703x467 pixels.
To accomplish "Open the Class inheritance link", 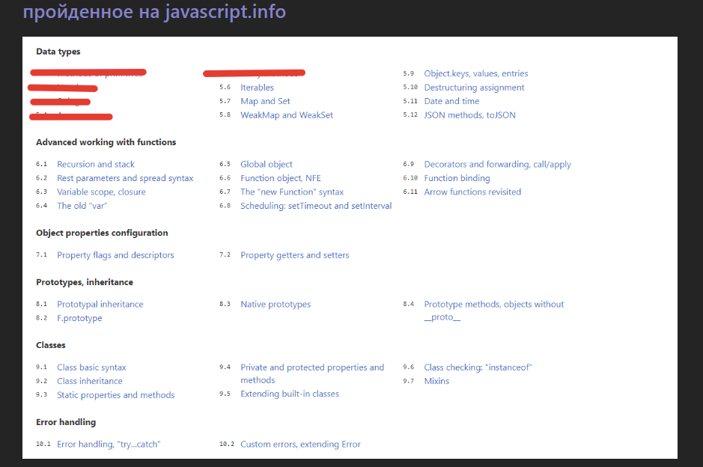I will [90, 382].
